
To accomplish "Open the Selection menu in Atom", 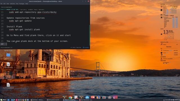I will pyautogui.click(x=12, y=4).
